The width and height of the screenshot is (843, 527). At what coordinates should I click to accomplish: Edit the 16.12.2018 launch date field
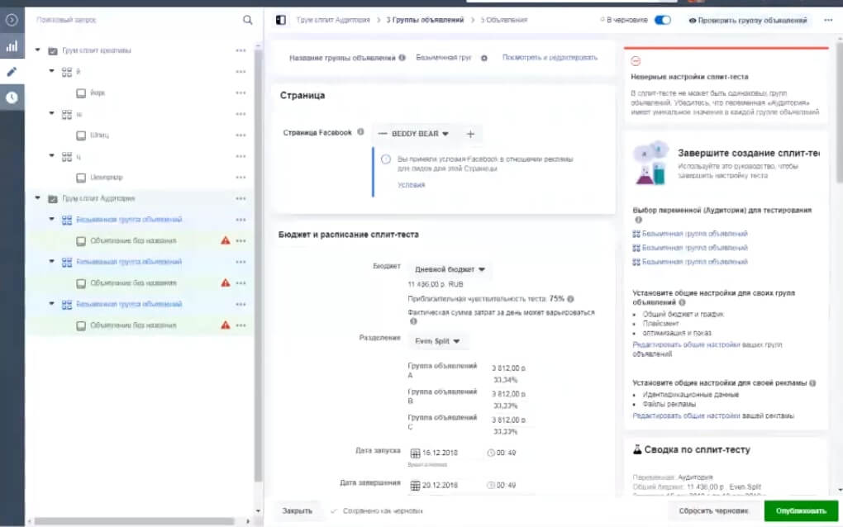point(440,453)
